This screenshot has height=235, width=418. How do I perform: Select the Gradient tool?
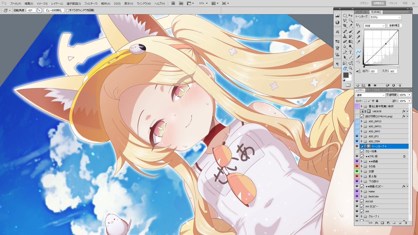pyautogui.click(x=350, y=41)
